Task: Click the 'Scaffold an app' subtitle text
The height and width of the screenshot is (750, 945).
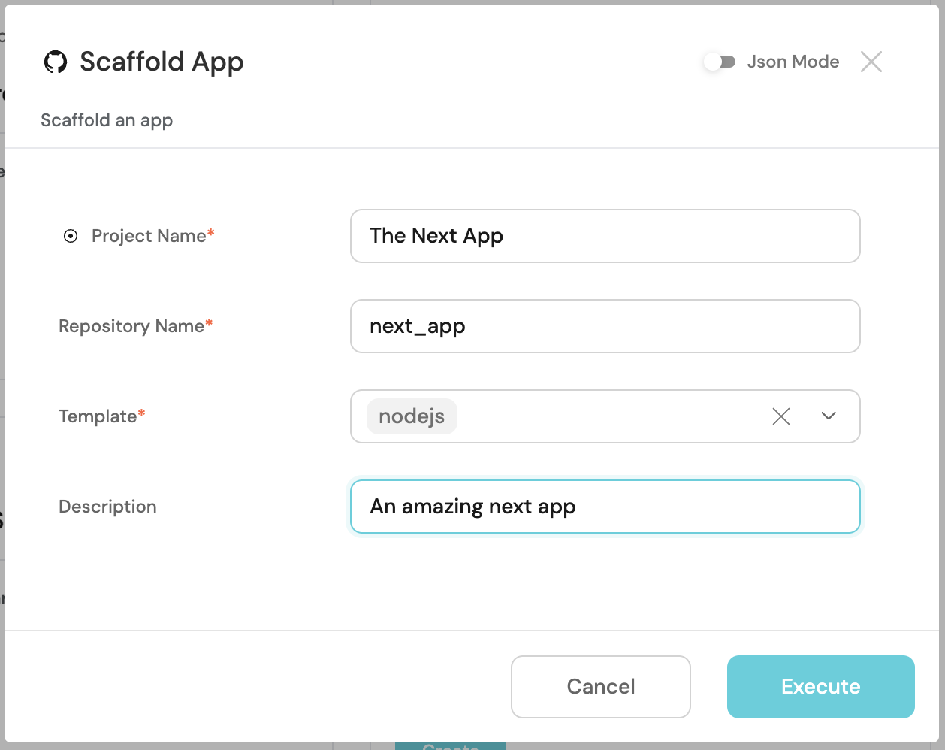Action: pyautogui.click(x=107, y=120)
